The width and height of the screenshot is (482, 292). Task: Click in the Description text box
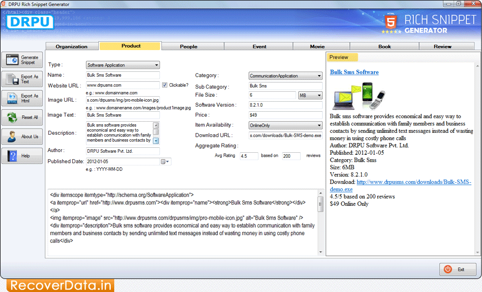tap(119, 133)
